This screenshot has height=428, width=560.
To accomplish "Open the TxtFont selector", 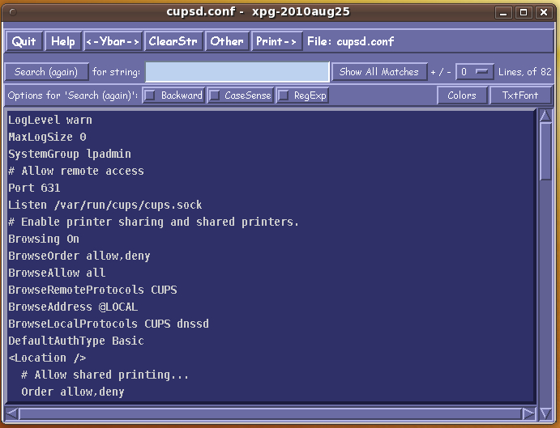I will tap(520, 95).
